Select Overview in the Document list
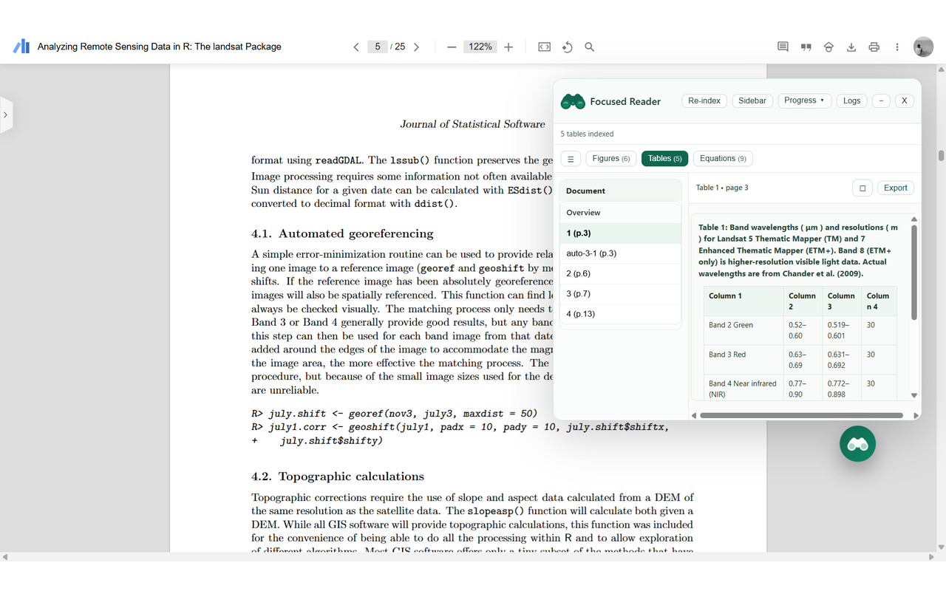The image size is (946, 591). 620,213
